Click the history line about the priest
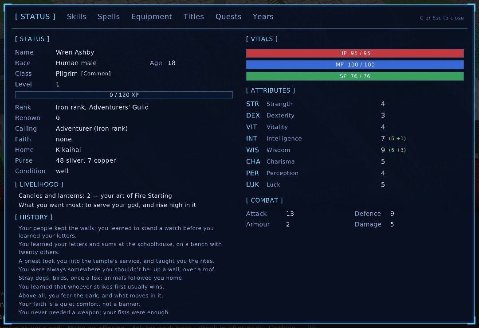Screen dimensions: 479x328 click(x=116, y=261)
